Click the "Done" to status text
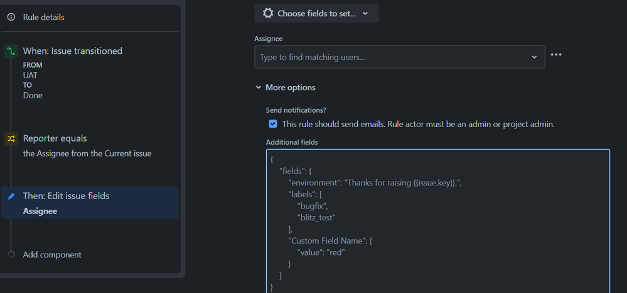627x293 pixels. (33, 96)
